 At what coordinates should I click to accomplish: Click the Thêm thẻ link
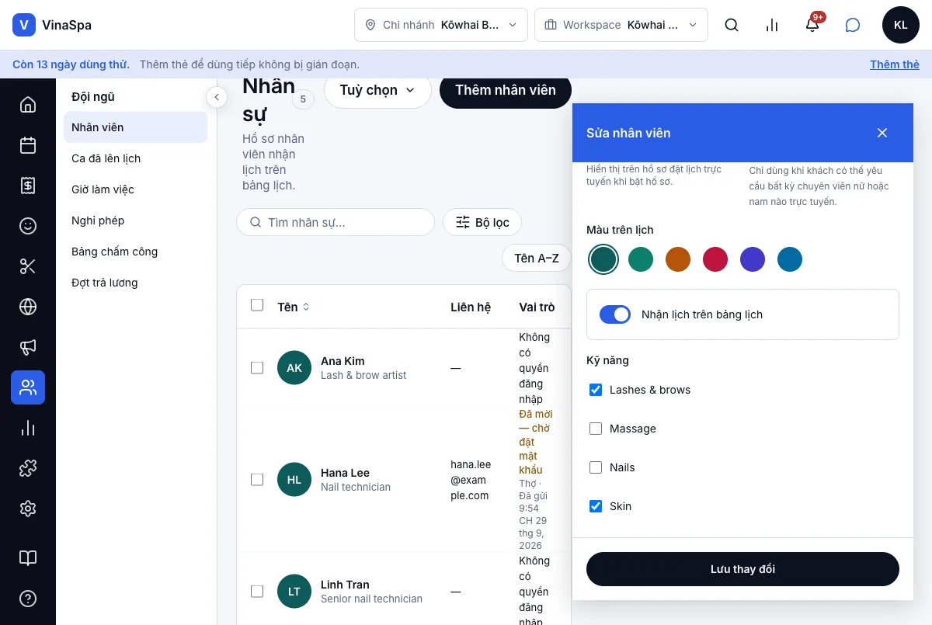pos(895,64)
